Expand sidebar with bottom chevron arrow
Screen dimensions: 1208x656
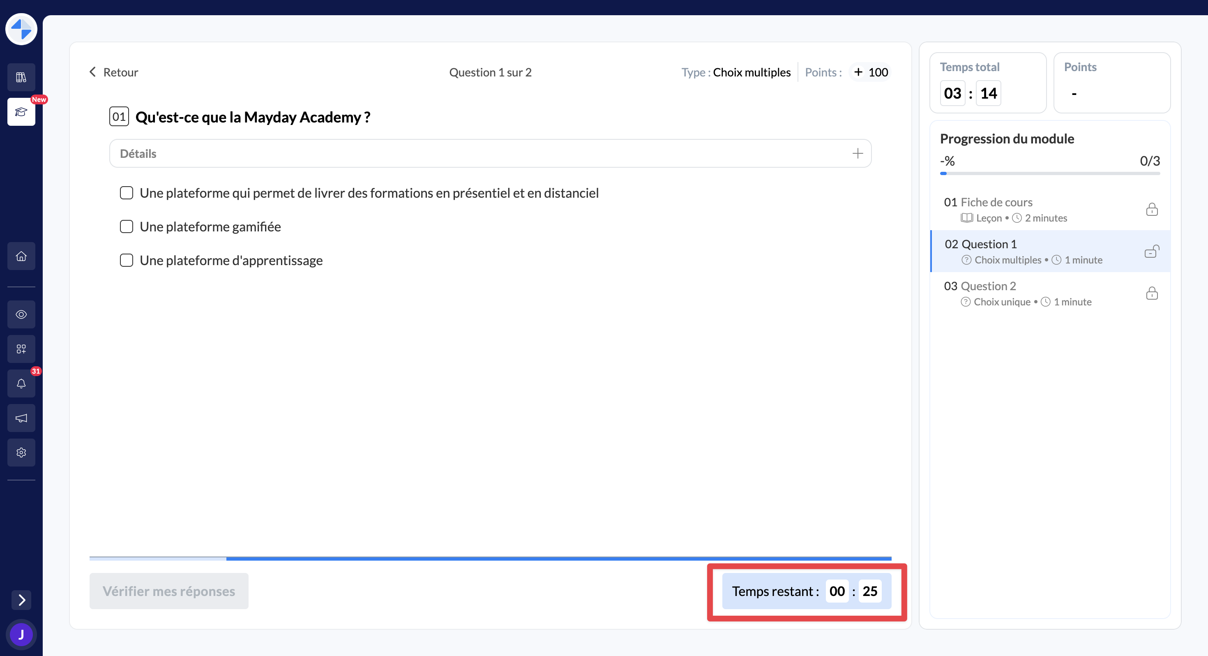point(21,600)
